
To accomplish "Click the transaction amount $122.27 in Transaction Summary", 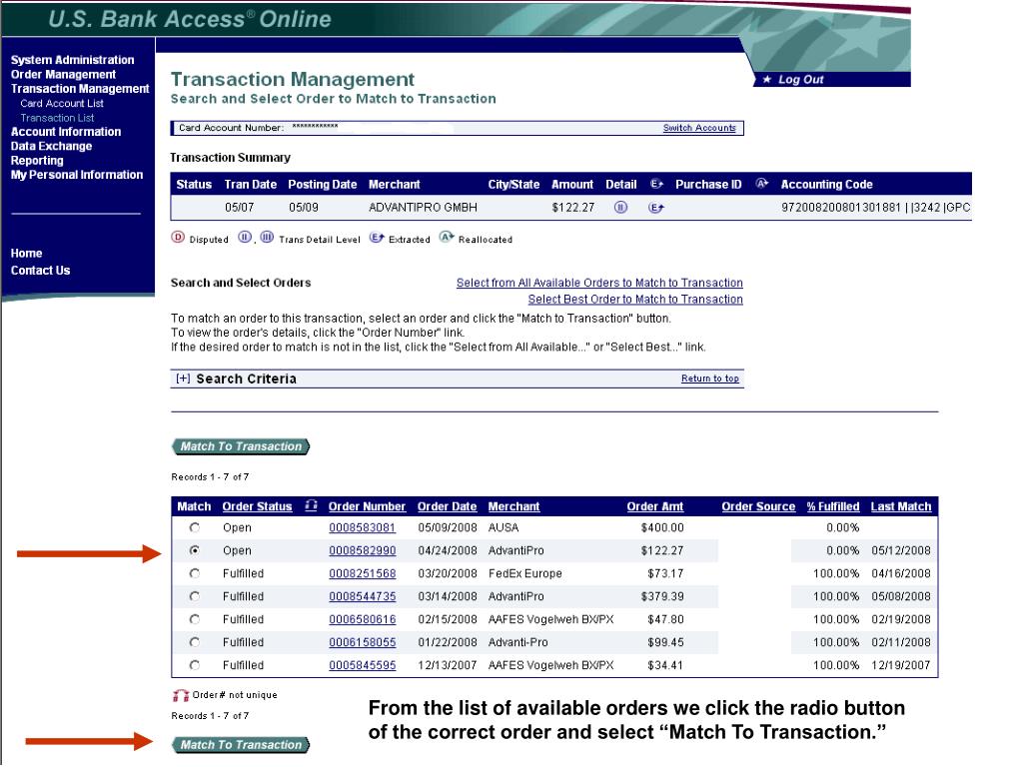I will point(572,208).
